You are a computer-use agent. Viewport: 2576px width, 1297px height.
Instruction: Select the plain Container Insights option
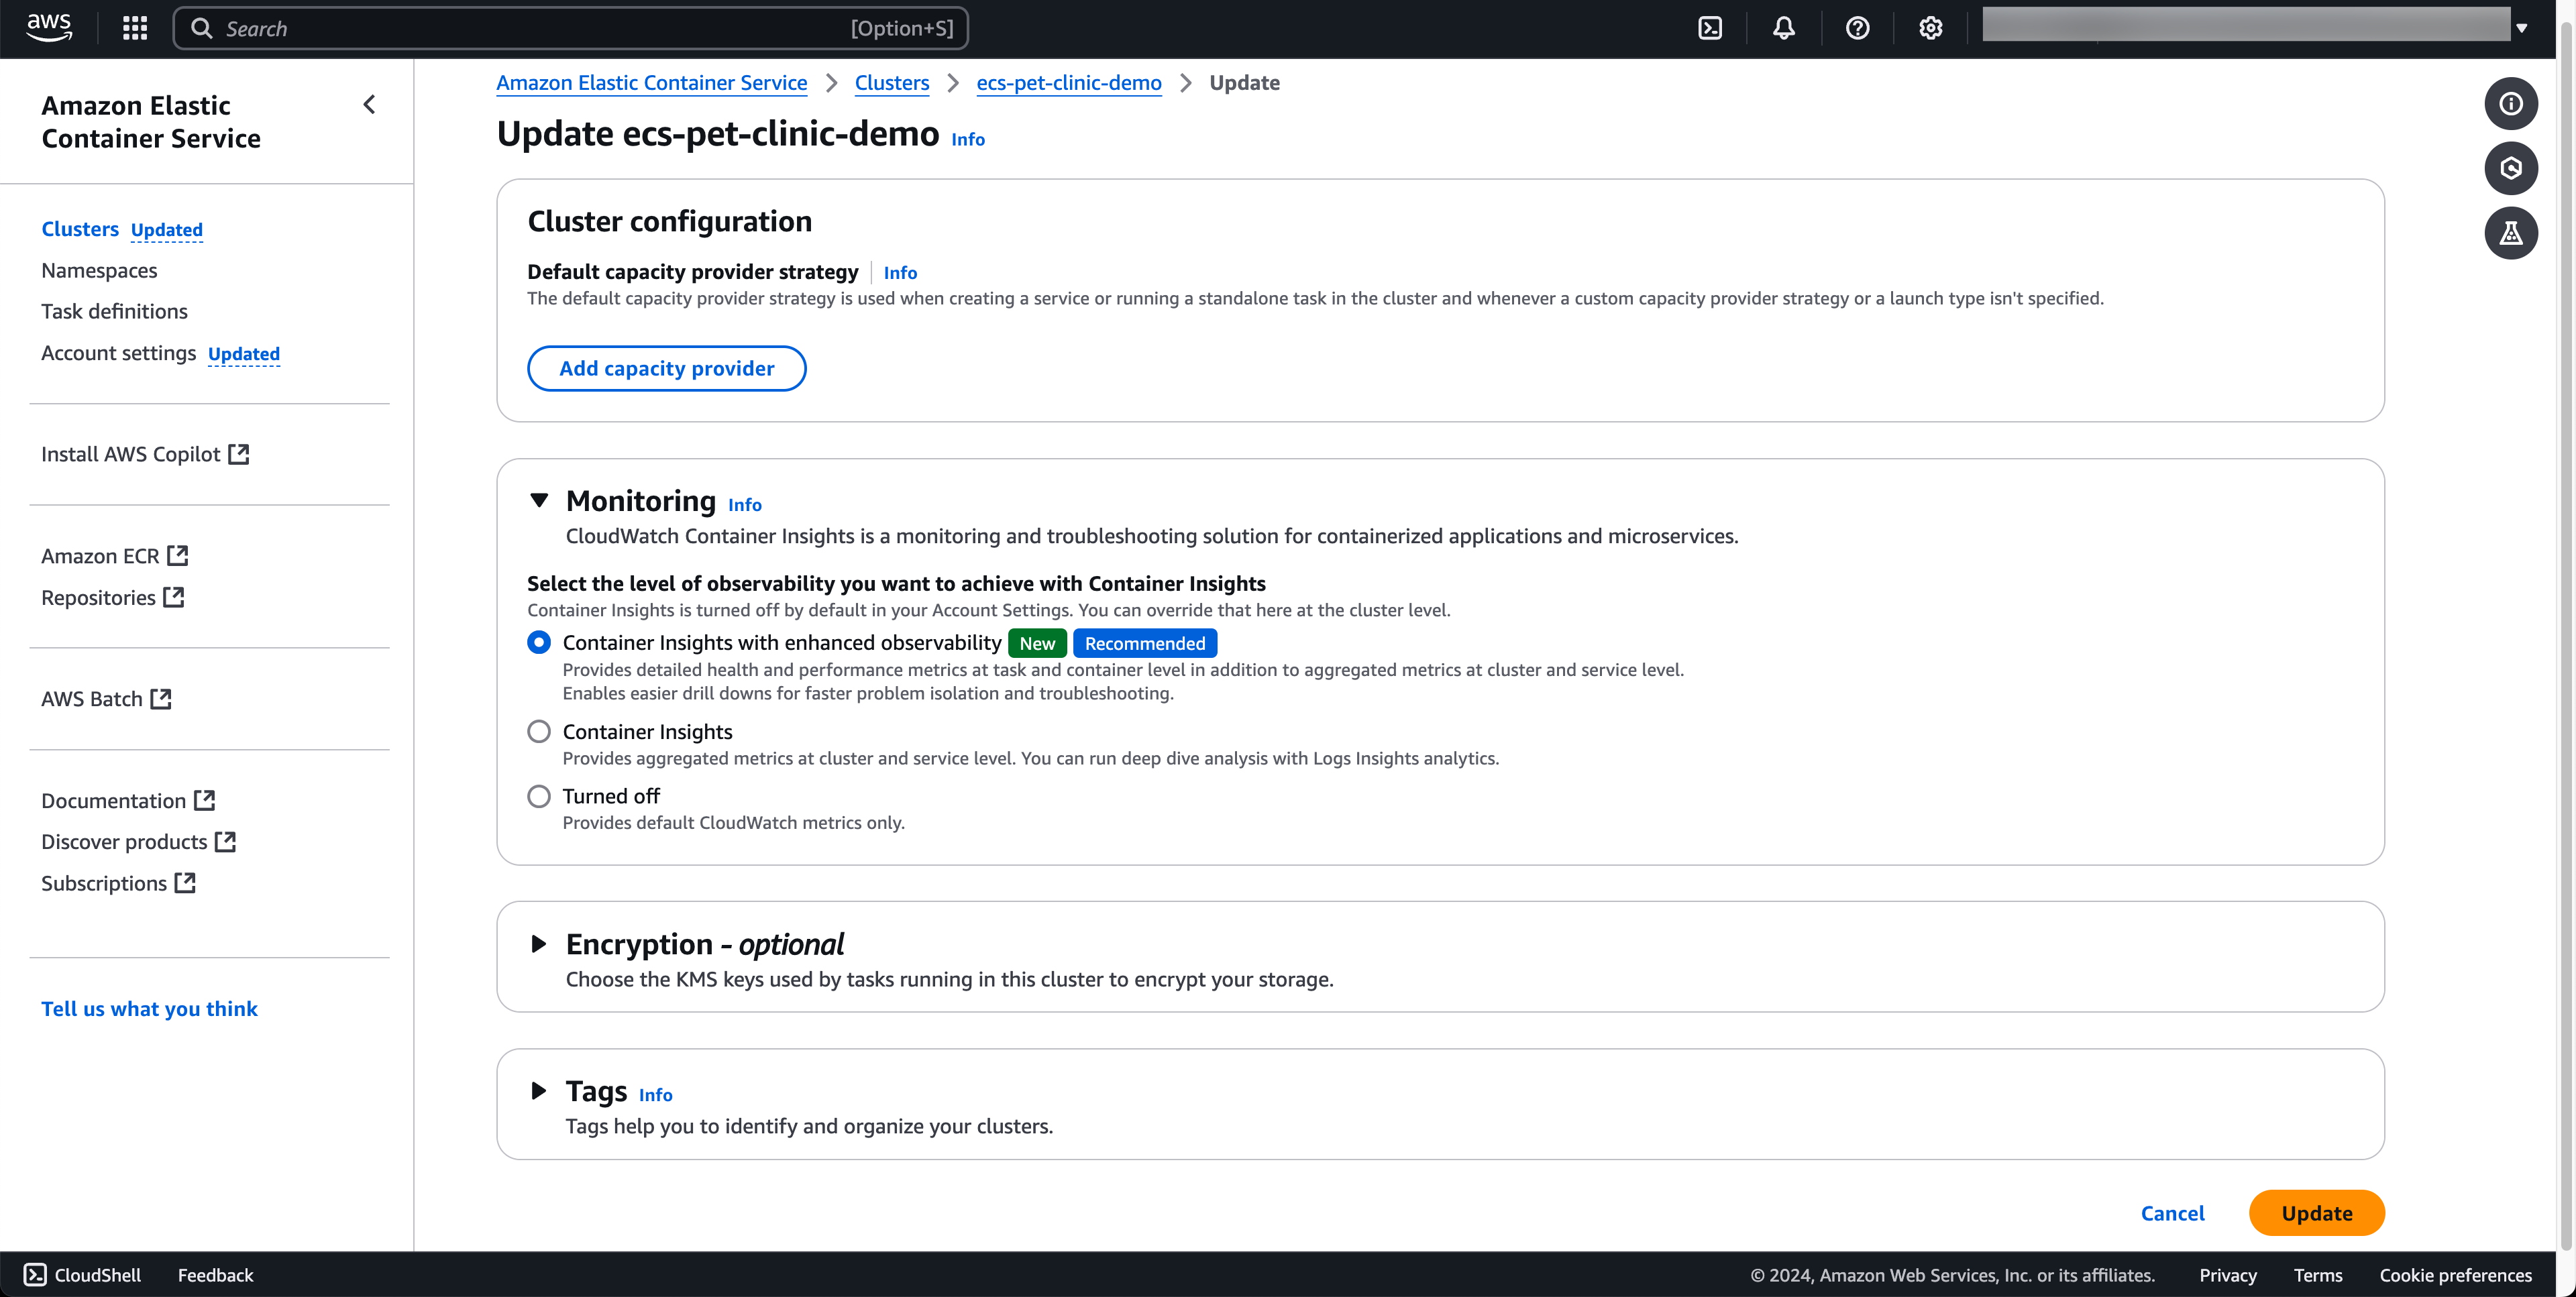[x=539, y=732]
